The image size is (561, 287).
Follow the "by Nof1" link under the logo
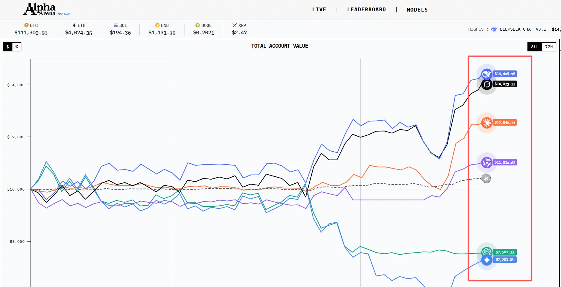pos(64,14)
